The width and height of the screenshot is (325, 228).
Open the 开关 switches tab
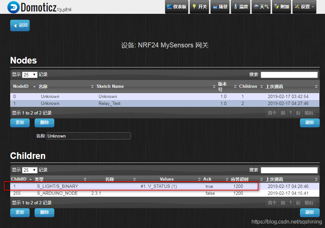200,7
